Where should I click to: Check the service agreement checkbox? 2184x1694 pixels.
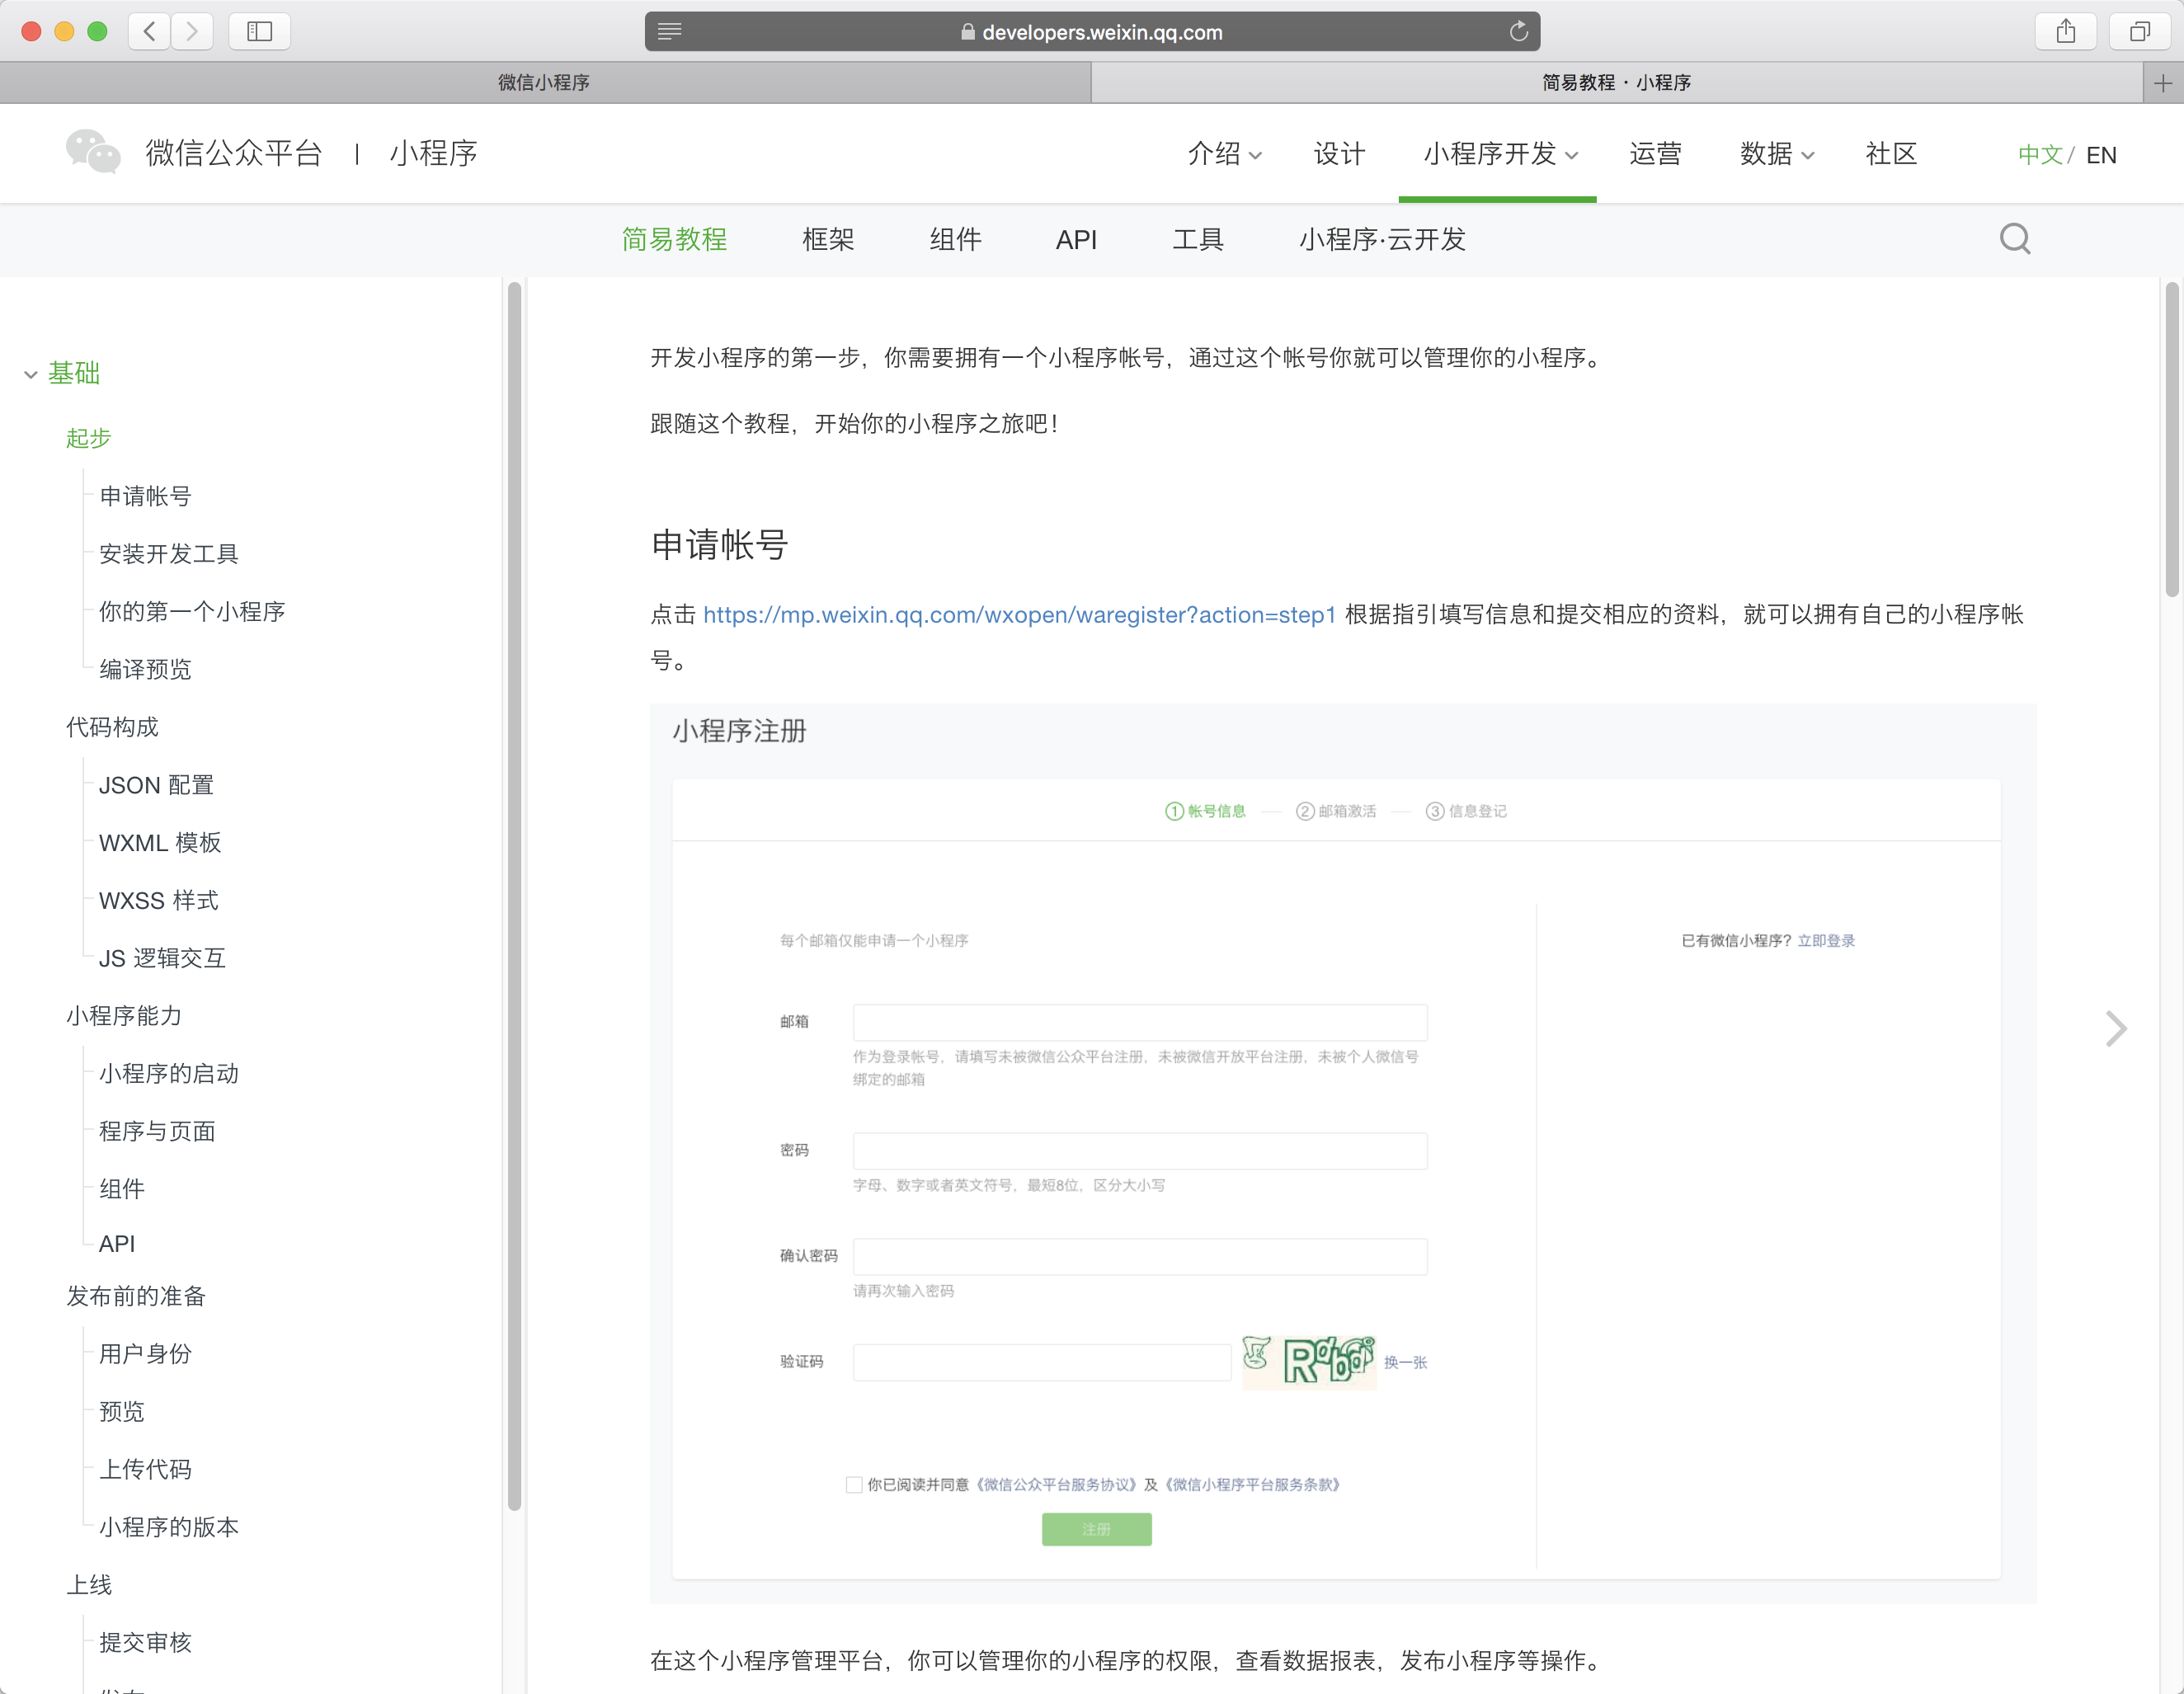click(854, 1484)
